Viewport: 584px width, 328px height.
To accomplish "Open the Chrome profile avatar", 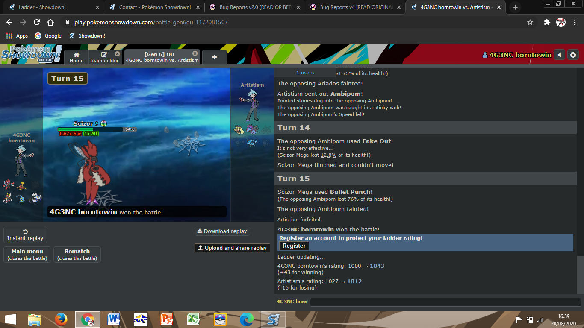I will [561, 22].
